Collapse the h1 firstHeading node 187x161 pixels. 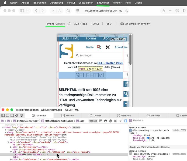(11, 152)
